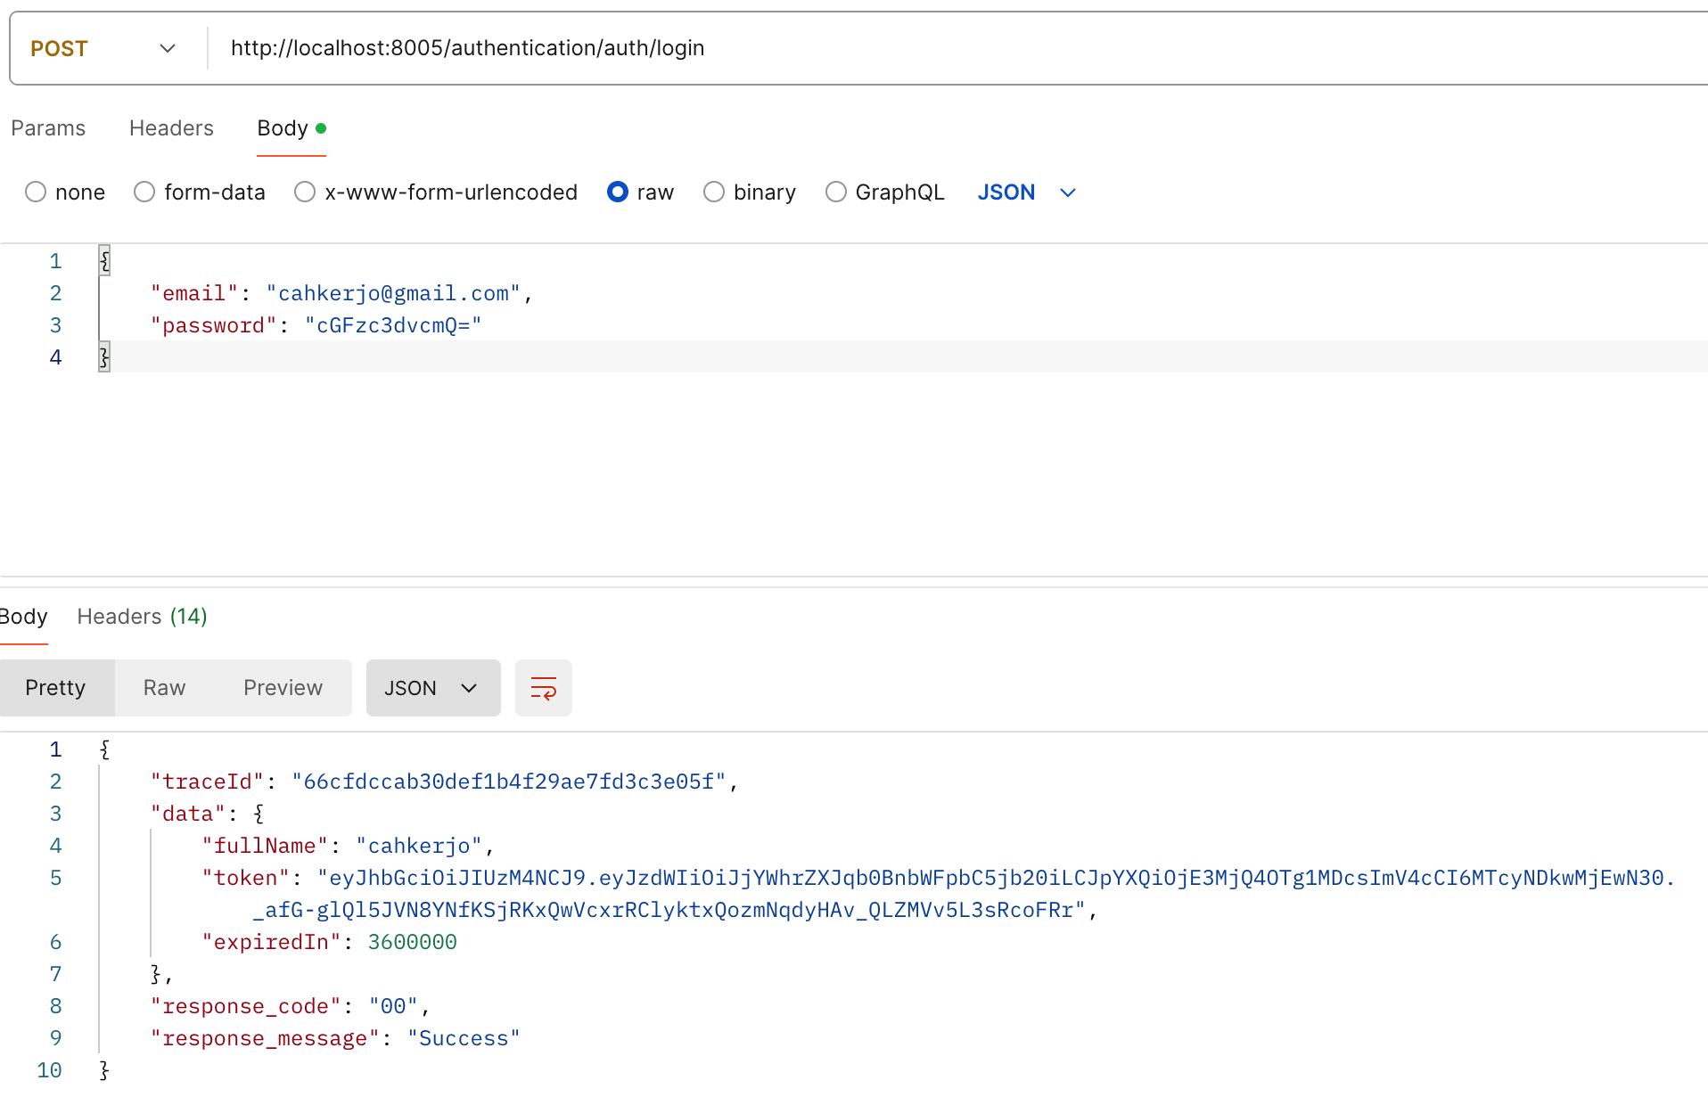Click the response_message value "Success"

click(464, 1039)
